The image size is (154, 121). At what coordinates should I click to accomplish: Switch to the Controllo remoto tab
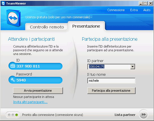click(x=47, y=27)
